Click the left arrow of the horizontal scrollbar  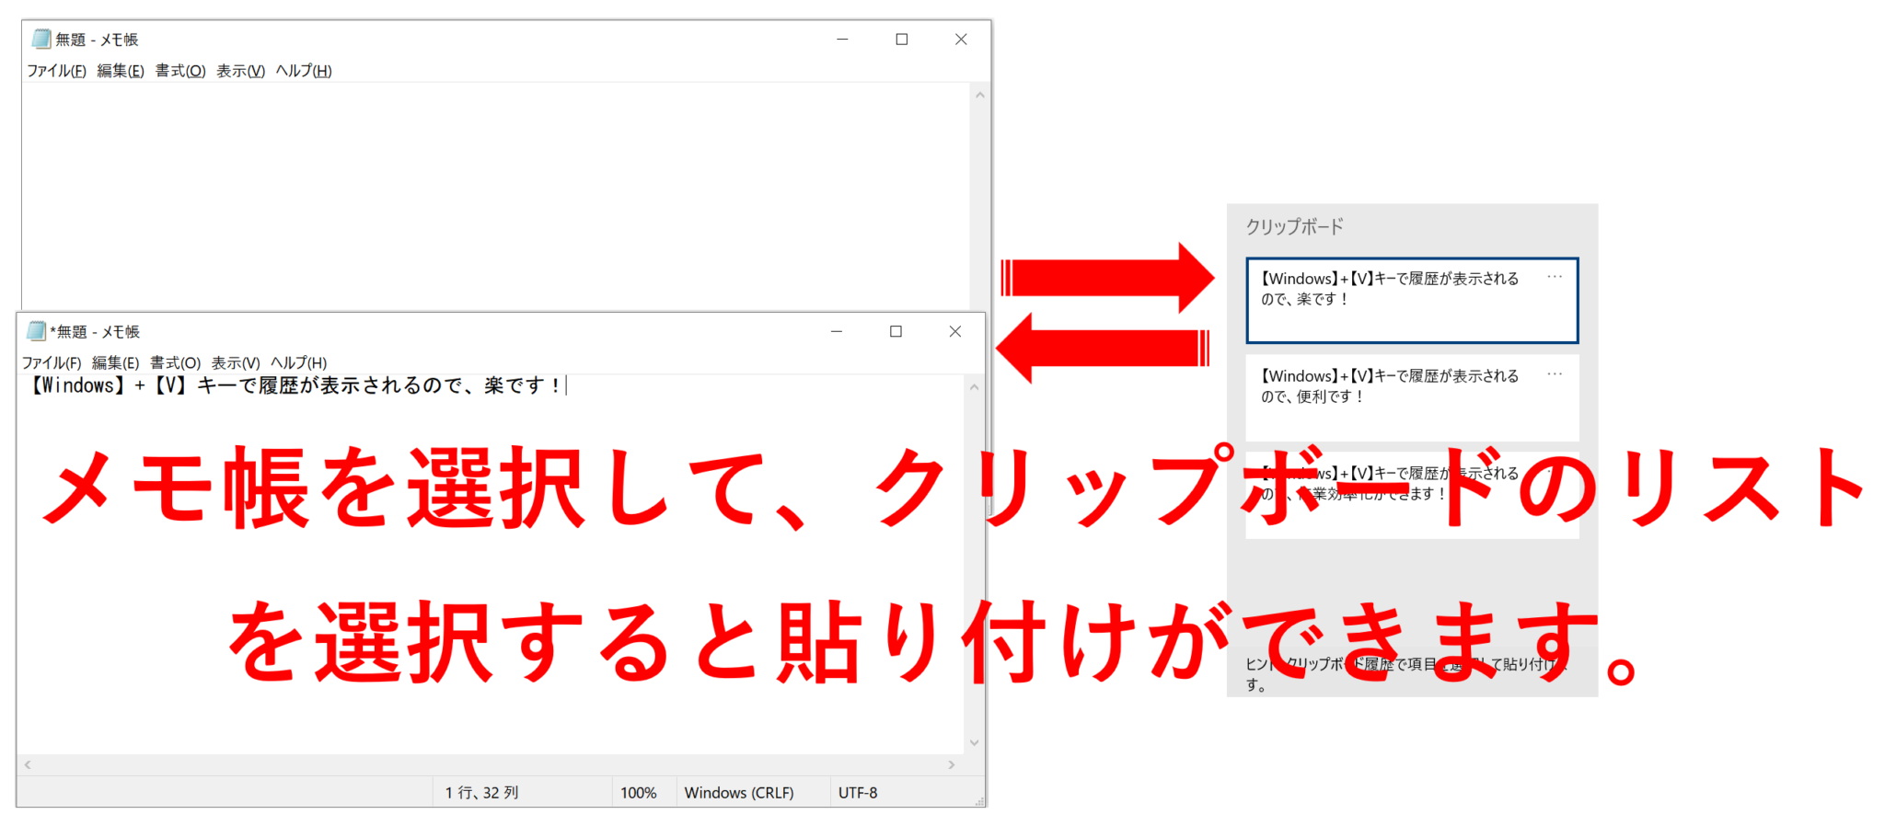coord(29,765)
